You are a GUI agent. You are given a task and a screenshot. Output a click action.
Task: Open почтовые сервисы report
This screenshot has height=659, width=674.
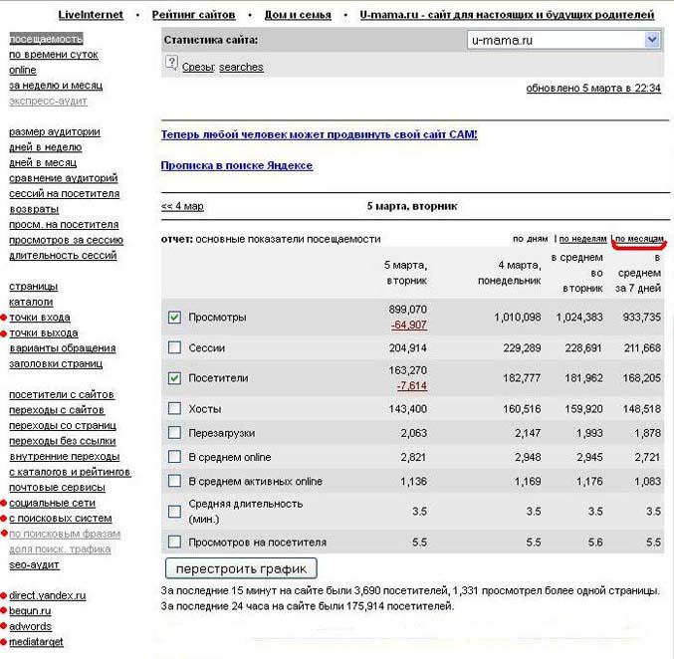pyautogui.click(x=57, y=488)
